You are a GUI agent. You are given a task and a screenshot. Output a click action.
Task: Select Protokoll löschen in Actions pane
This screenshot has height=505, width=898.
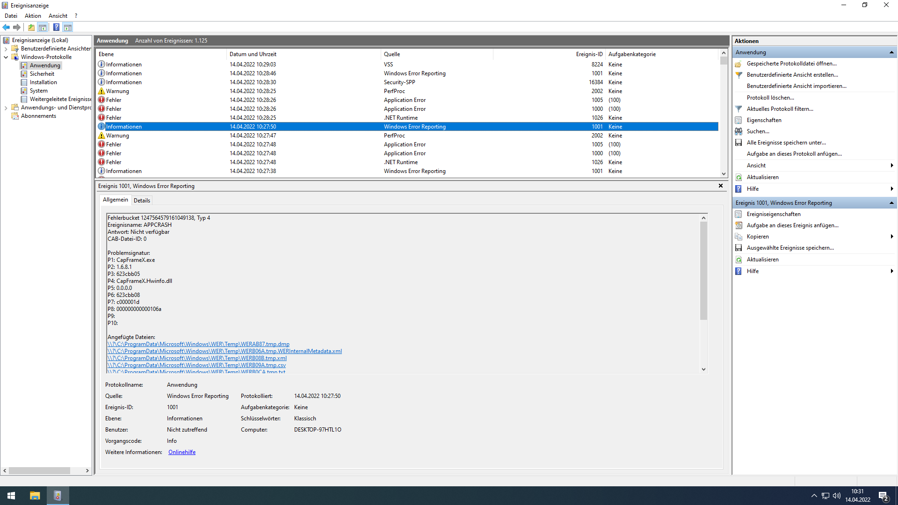[769, 97]
